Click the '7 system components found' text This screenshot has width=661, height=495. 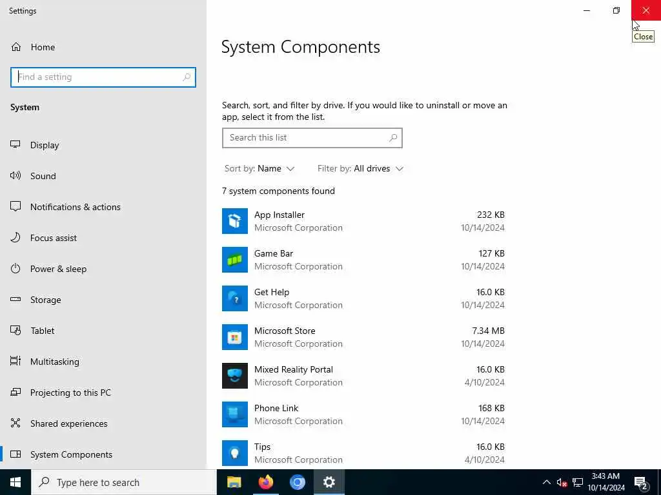pyautogui.click(x=278, y=191)
